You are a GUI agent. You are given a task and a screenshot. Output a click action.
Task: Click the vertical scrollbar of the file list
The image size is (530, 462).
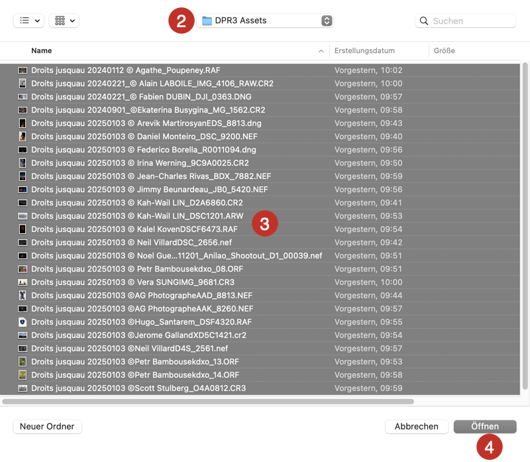coord(525,226)
